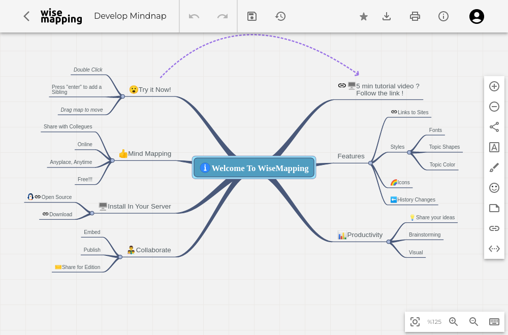The width and height of the screenshot is (508, 335).
Task: Click the Develop Mindnap title
Action: coord(130,16)
